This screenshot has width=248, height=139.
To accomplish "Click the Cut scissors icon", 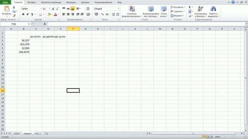I will tap(14, 7).
